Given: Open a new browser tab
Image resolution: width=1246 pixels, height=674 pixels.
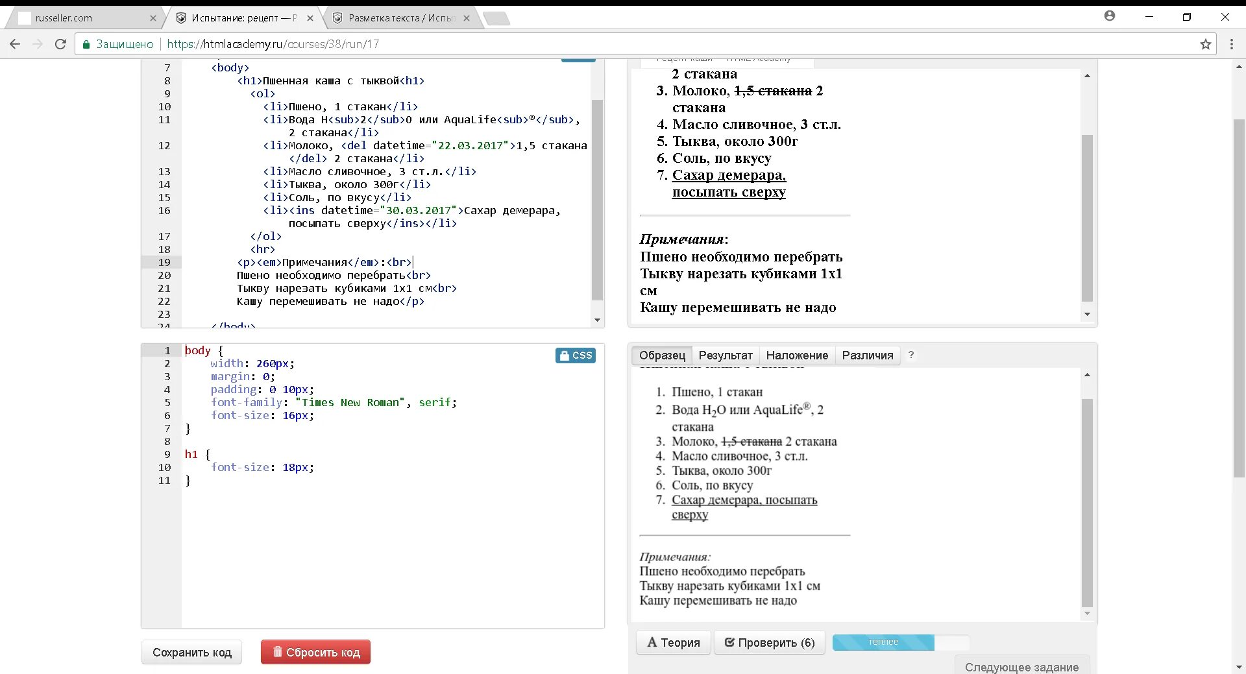Looking at the screenshot, I should point(496,19).
